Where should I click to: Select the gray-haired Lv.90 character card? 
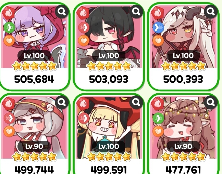(34, 134)
